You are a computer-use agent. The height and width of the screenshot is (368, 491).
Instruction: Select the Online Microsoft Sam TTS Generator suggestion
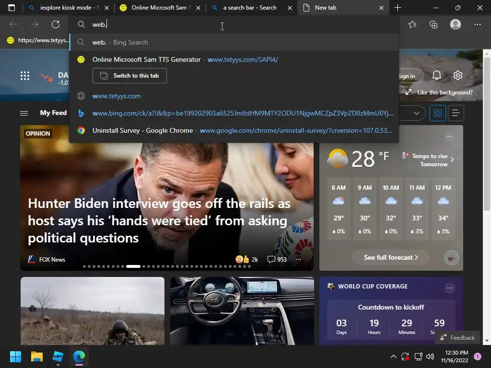coord(234,59)
